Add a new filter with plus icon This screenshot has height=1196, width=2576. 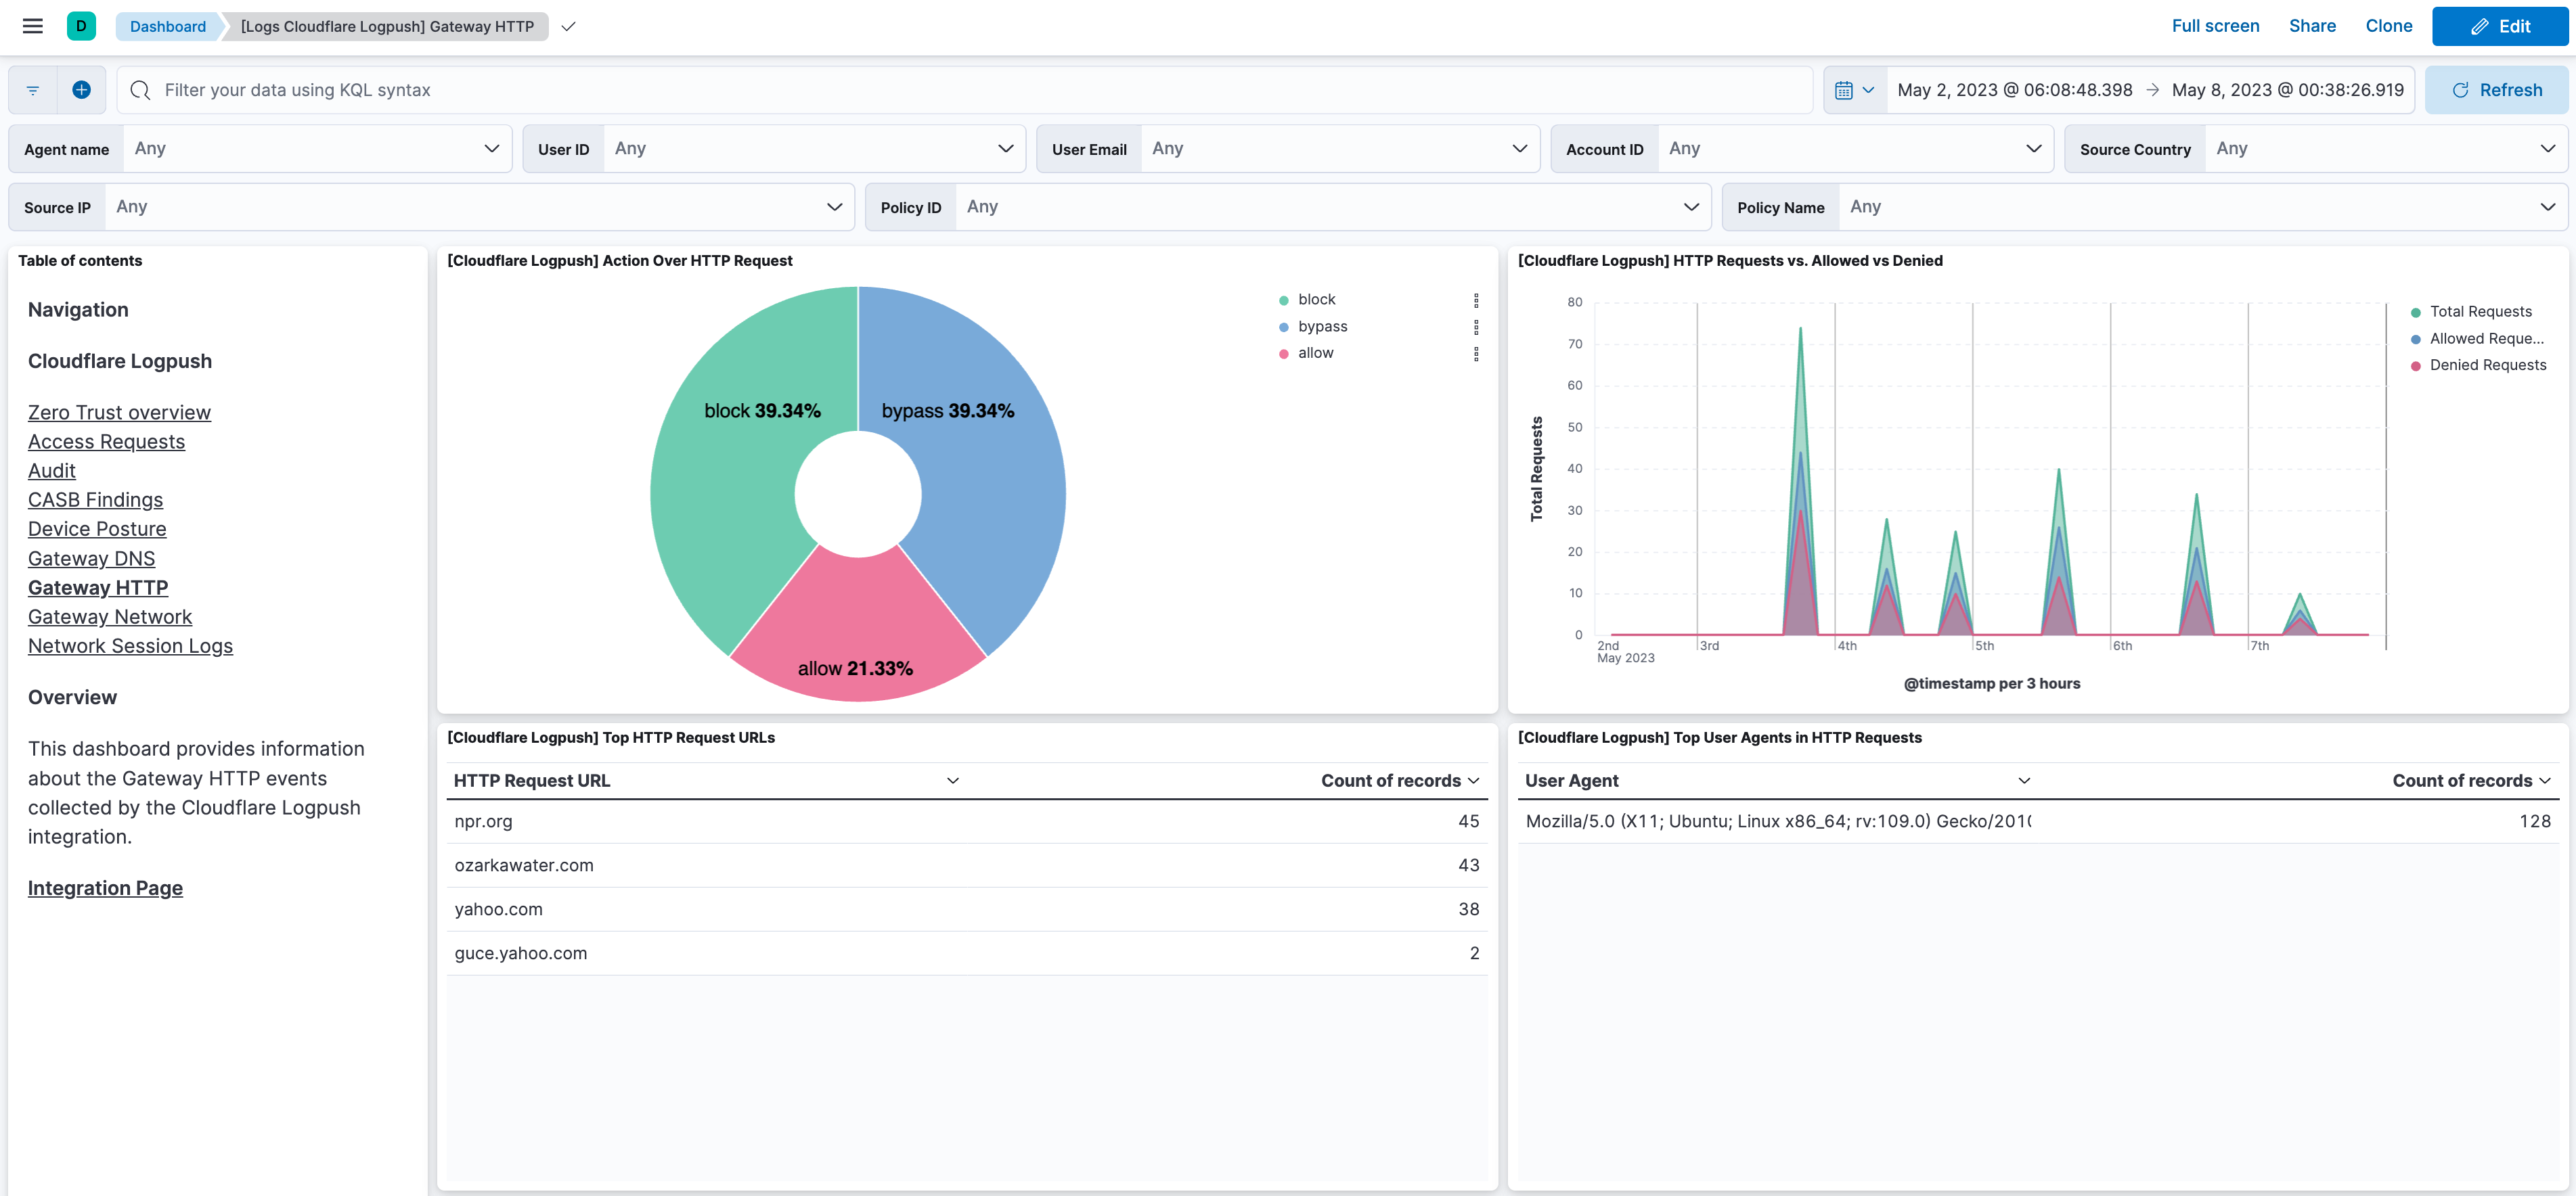[x=81, y=90]
